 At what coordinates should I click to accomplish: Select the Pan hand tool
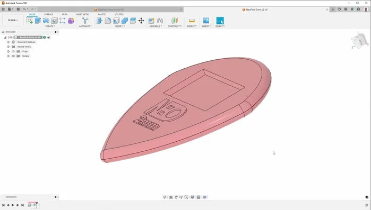pyautogui.click(x=176, y=197)
